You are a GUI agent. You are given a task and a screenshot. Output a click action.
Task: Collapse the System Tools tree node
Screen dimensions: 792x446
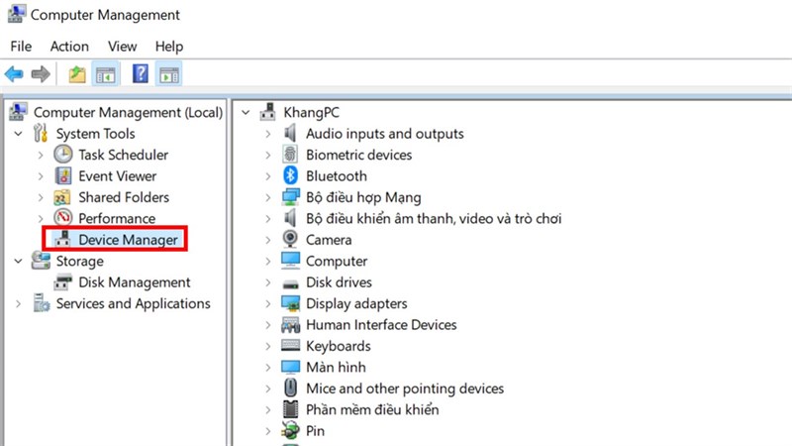(x=17, y=134)
